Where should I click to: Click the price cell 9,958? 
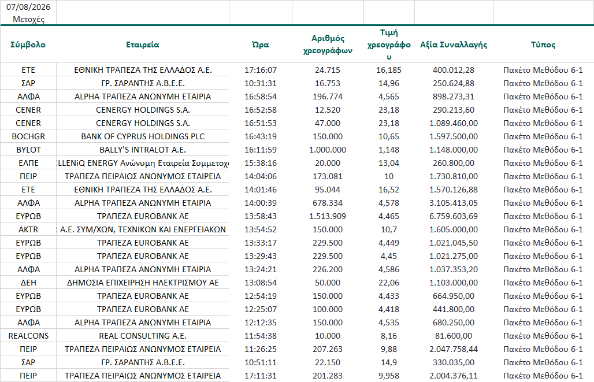(389, 376)
